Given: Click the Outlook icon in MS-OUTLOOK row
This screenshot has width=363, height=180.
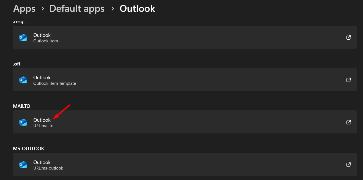Looking at the screenshot, I should tap(23, 164).
